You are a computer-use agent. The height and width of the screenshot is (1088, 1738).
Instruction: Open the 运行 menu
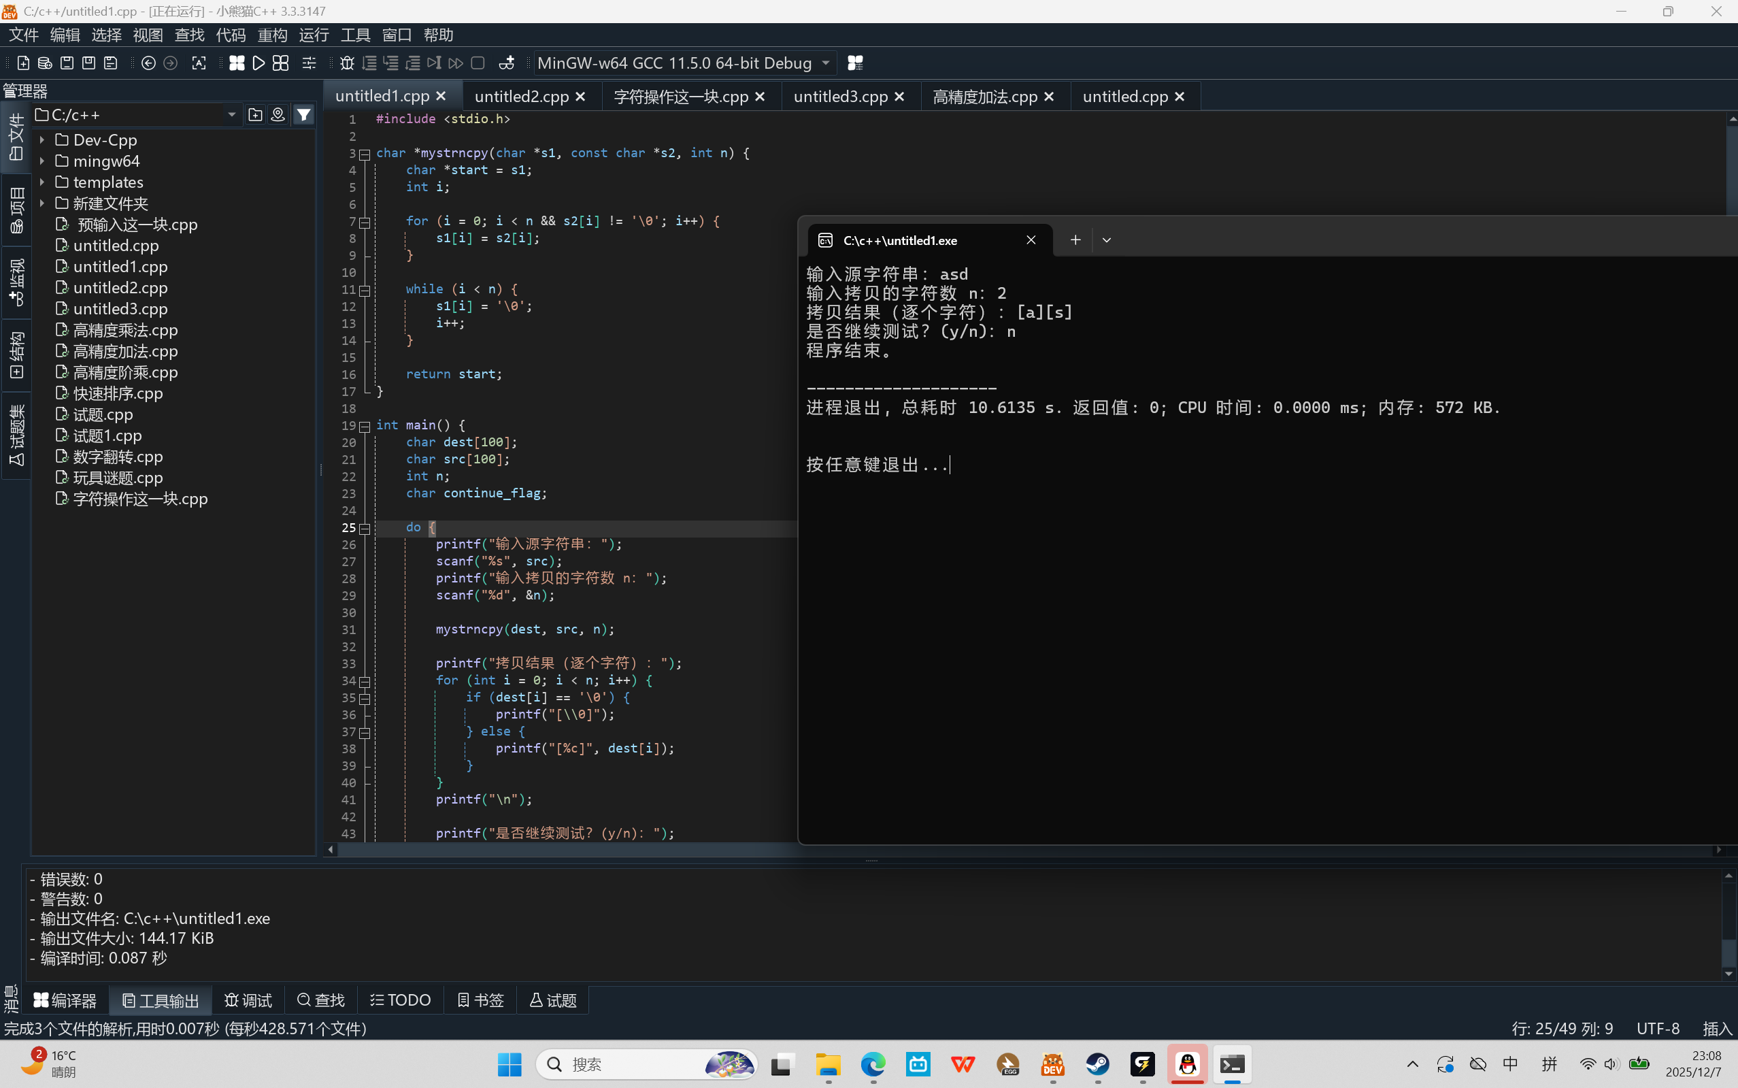click(314, 35)
